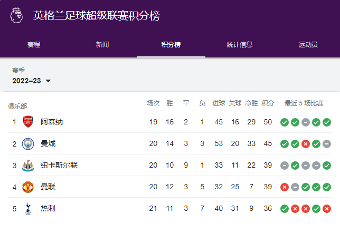
Task: Click the Premier League lion logo
Action: click(16, 15)
